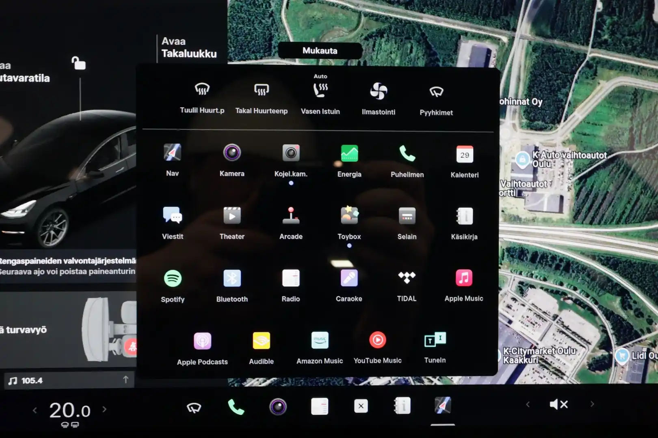Open the Selain browser app
The image size is (658, 438).
click(x=407, y=216)
